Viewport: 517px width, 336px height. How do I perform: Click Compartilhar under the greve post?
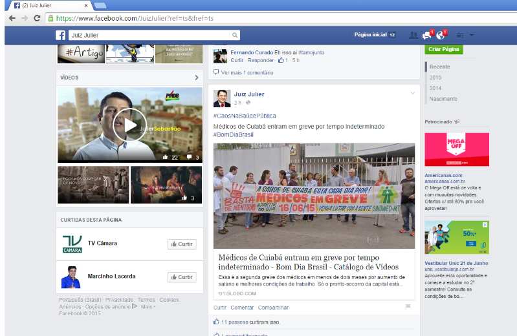tap(273, 308)
